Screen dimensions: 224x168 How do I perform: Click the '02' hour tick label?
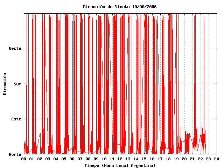click(40, 159)
